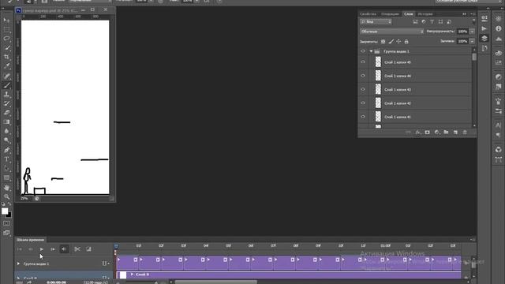Toggle layer filtering switch
This screenshot has width=505, height=284.
pos(473,21)
